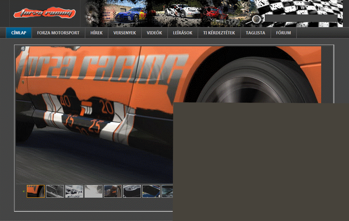The width and height of the screenshot is (349, 221).
Task: Click into the header search field
Action: 301,19
